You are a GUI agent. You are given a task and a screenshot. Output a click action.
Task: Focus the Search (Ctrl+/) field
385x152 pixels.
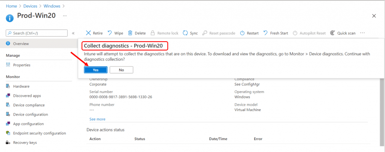(36, 33)
